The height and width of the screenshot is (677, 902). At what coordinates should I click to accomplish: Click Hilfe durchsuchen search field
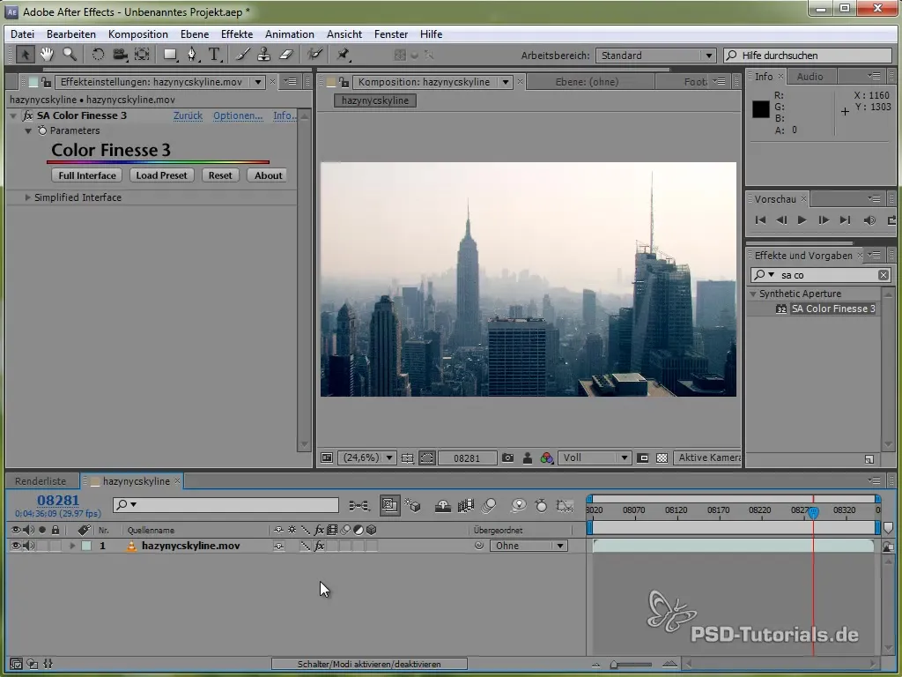808,56
